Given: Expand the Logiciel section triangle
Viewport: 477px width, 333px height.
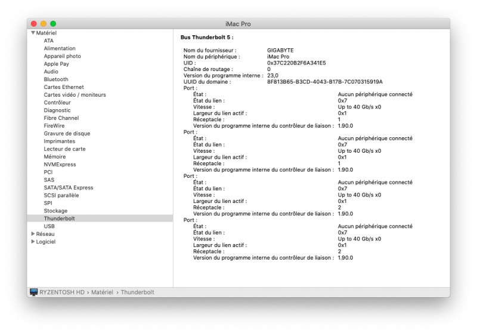Looking at the screenshot, I should point(33,241).
